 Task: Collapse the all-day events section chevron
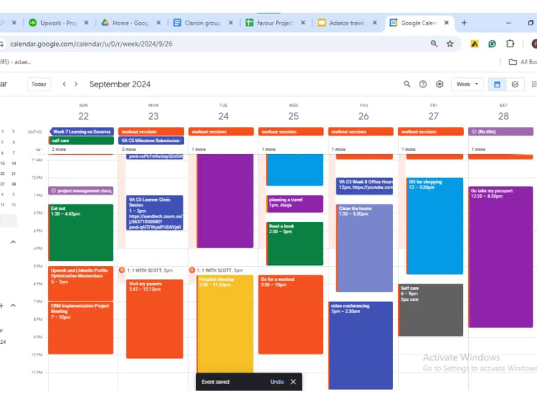pyautogui.click(x=38, y=149)
